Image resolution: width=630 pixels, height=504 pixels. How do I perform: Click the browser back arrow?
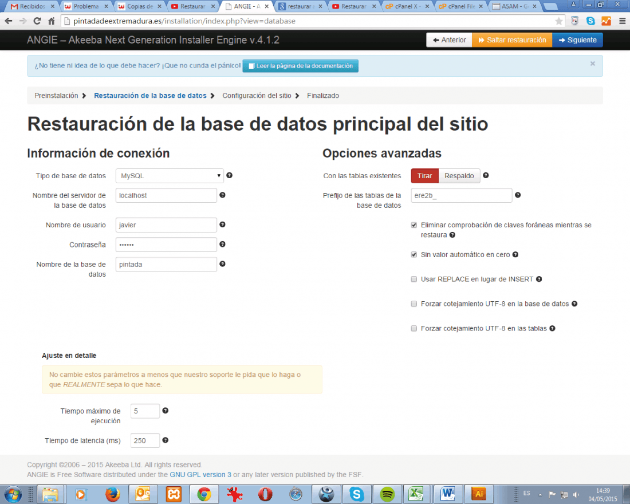point(9,21)
